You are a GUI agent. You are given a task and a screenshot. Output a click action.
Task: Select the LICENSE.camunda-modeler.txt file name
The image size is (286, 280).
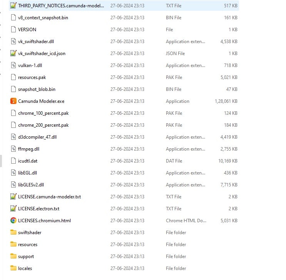click(x=49, y=197)
